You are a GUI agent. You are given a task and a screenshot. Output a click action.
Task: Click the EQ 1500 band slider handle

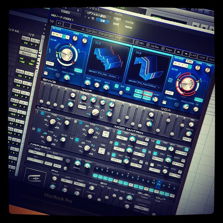pos(114,195)
